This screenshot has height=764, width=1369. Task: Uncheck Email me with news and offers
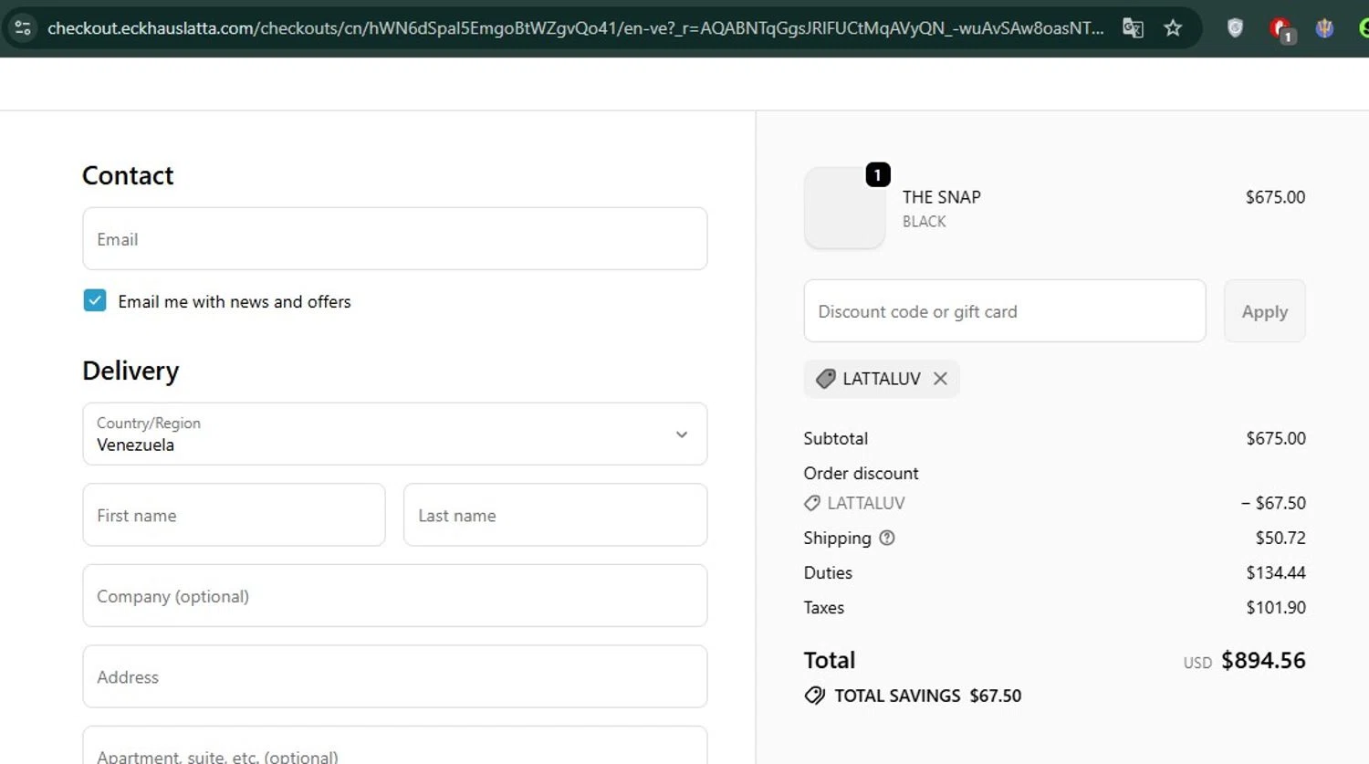click(x=95, y=300)
